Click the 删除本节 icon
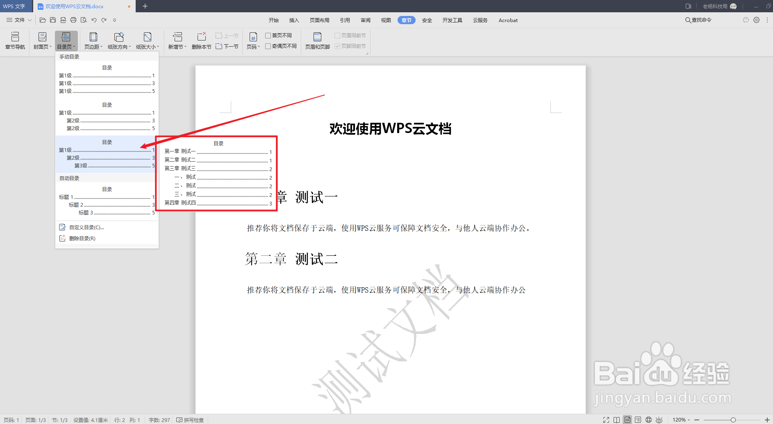This screenshot has width=773, height=424. [201, 41]
